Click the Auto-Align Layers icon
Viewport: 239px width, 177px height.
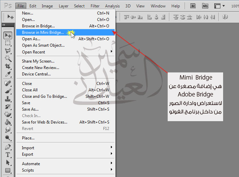[x=225, y=17]
